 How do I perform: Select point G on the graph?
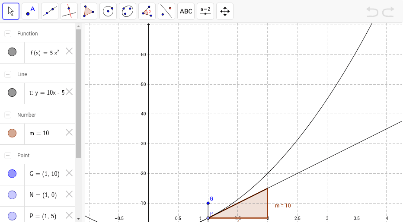tap(208, 203)
